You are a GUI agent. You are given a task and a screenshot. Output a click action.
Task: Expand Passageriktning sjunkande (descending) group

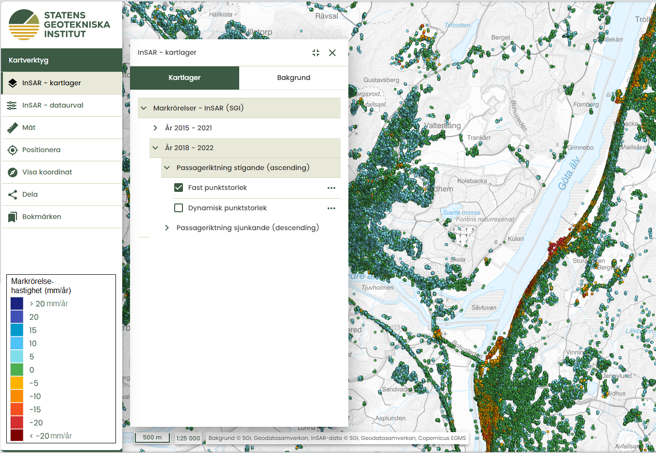point(167,228)
